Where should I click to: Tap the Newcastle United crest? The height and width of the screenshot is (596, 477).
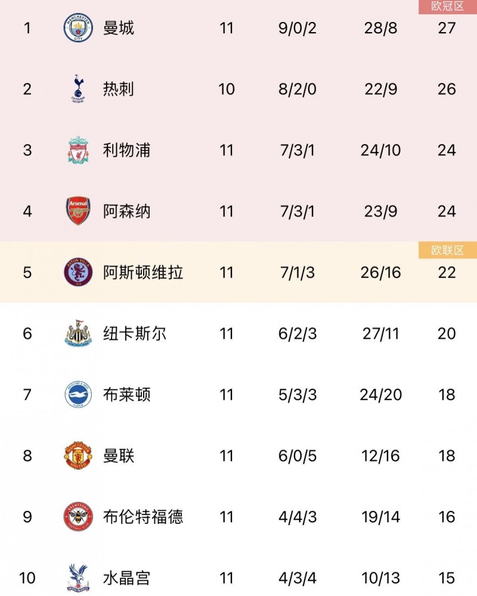(x=78, y=333)
